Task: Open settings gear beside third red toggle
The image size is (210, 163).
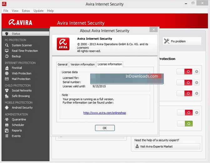Action: coord(197,93)
